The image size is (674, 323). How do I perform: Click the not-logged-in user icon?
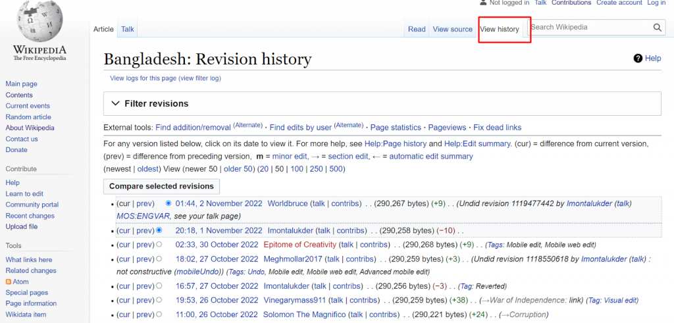click(x=482, y=3)
